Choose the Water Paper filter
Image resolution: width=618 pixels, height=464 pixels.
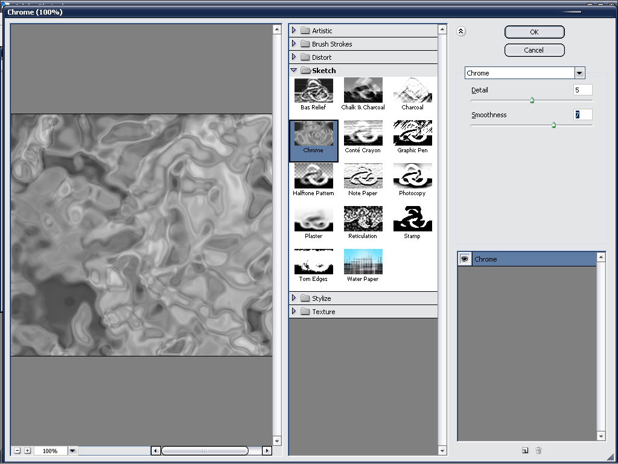363,262
